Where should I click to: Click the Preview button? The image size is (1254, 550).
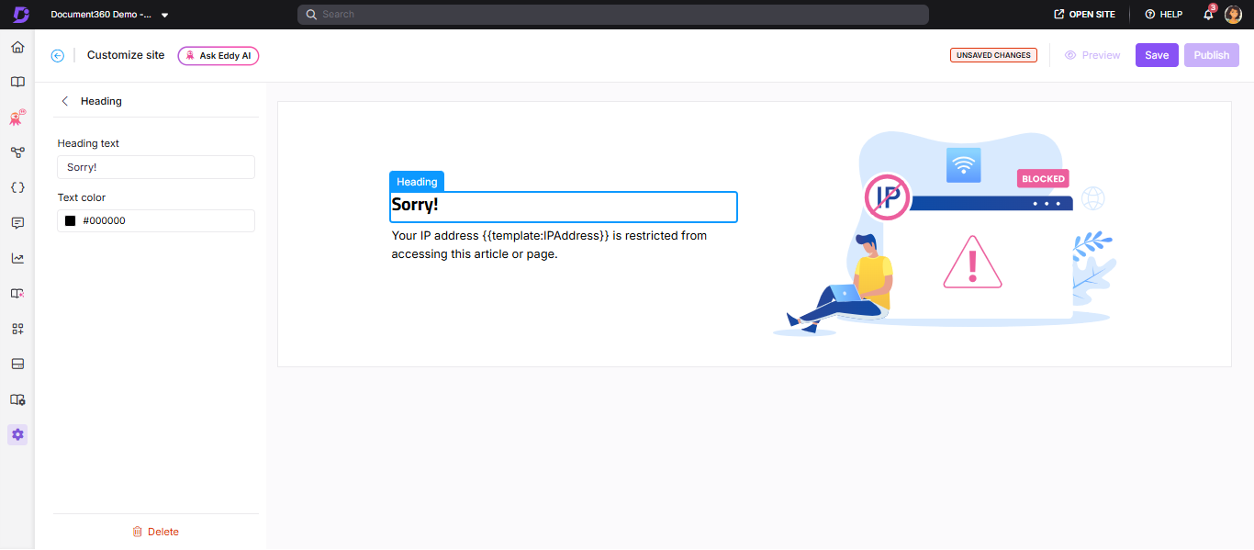point(1092,55)
